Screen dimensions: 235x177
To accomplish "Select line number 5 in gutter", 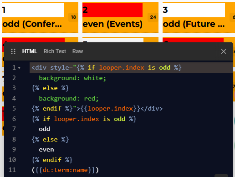I will tap(14, 109).
